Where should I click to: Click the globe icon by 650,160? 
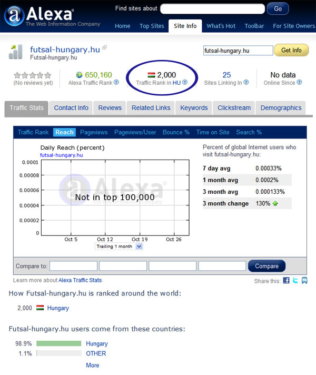point(79,75)
